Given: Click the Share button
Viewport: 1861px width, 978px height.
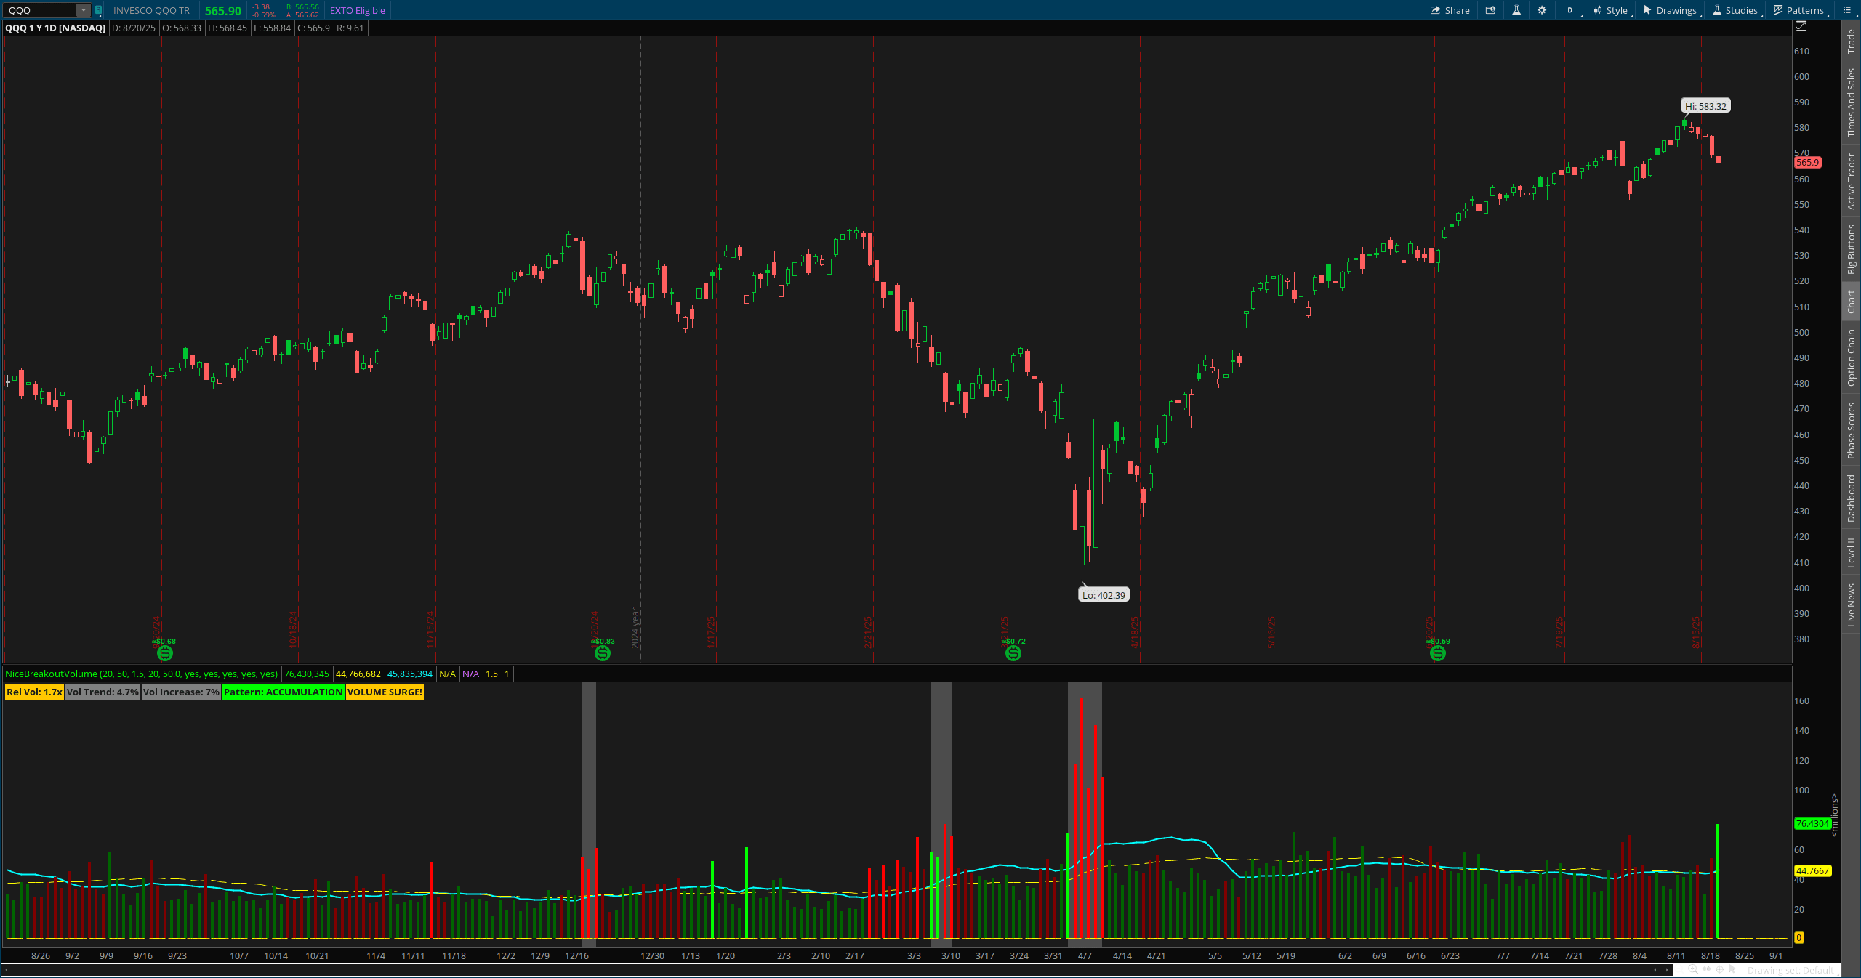Looking at the screenshot, I should (x=1450, y=10).
